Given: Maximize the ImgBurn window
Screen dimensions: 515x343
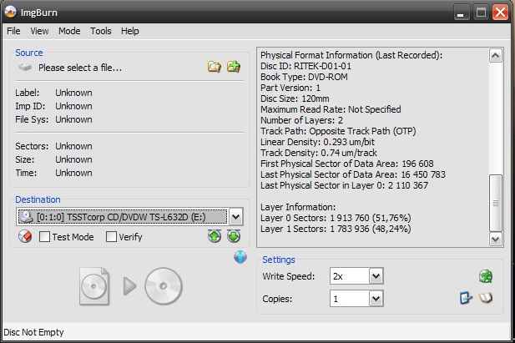Looking at the screenshot, I should [481, 13].
